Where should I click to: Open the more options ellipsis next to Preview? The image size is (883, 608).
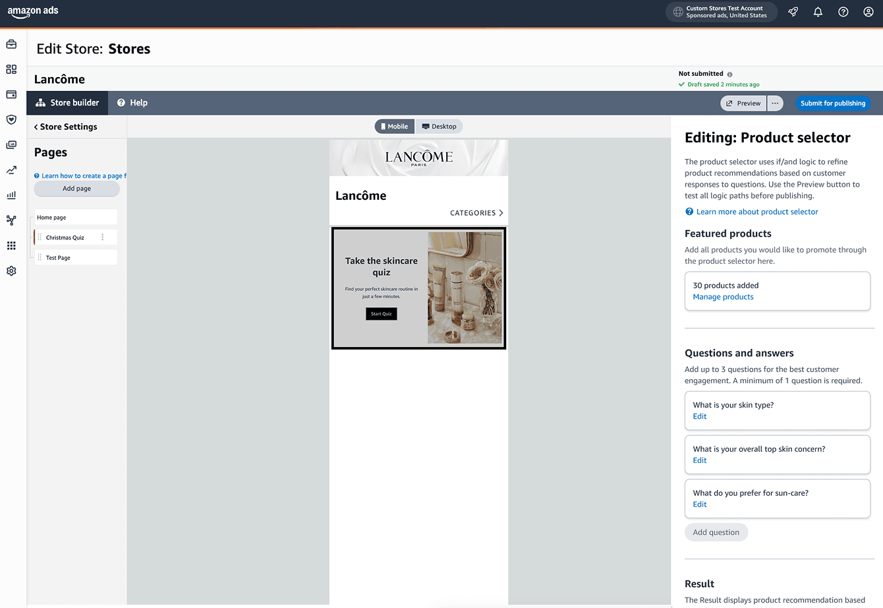[x=775, y=104]
